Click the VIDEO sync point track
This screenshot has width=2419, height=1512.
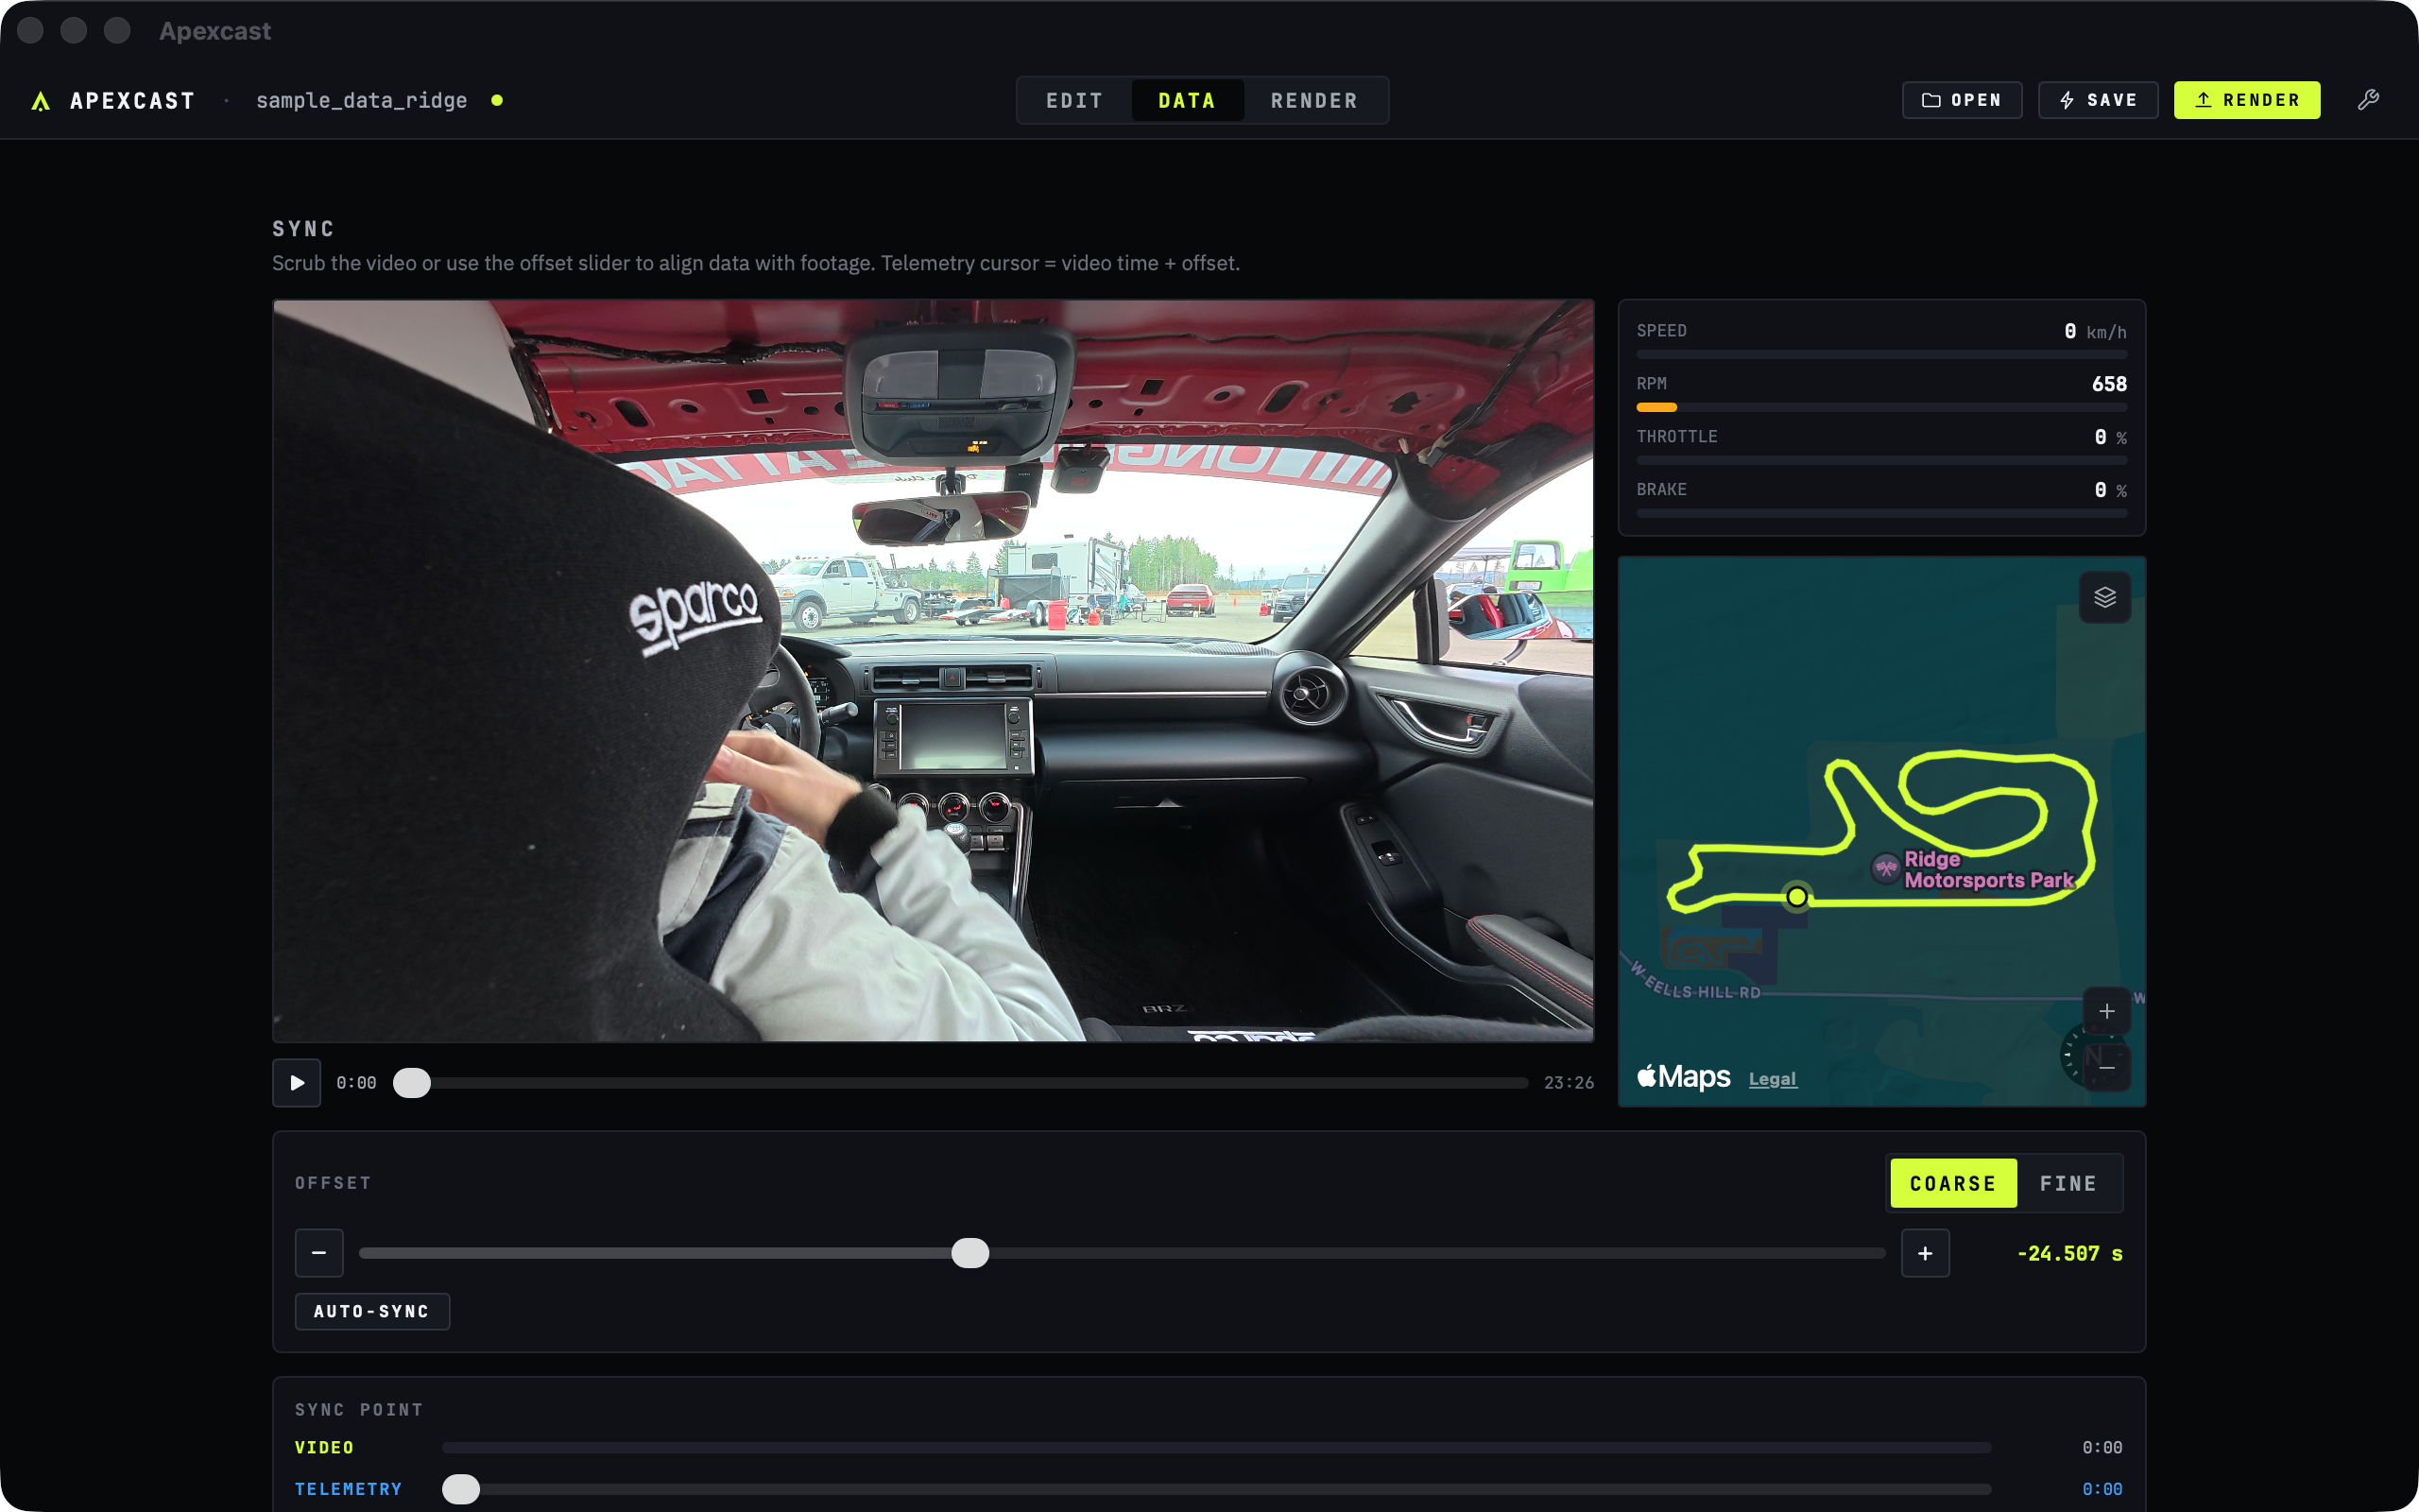tap(1216, 1447)
